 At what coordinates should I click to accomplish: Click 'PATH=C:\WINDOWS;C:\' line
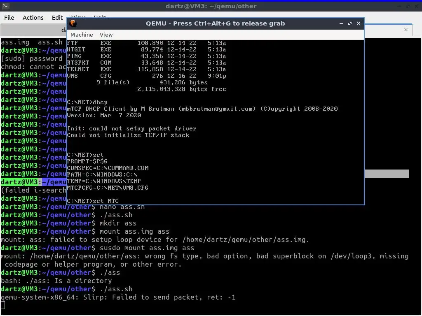click(x=102, y=174)
